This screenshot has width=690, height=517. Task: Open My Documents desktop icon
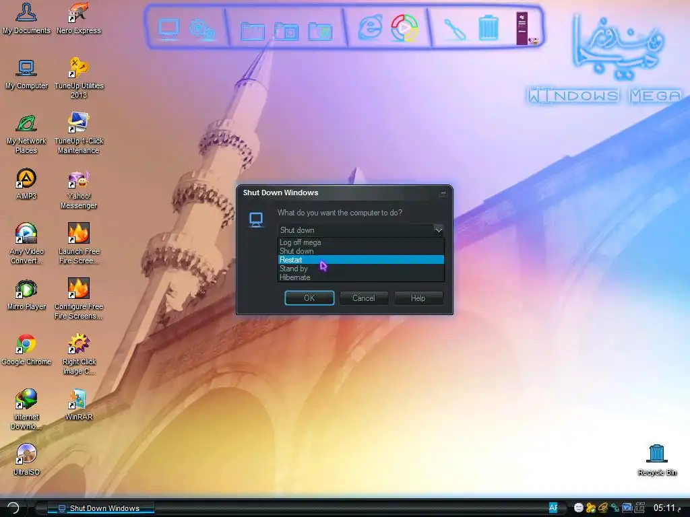[x=26, y=18]
